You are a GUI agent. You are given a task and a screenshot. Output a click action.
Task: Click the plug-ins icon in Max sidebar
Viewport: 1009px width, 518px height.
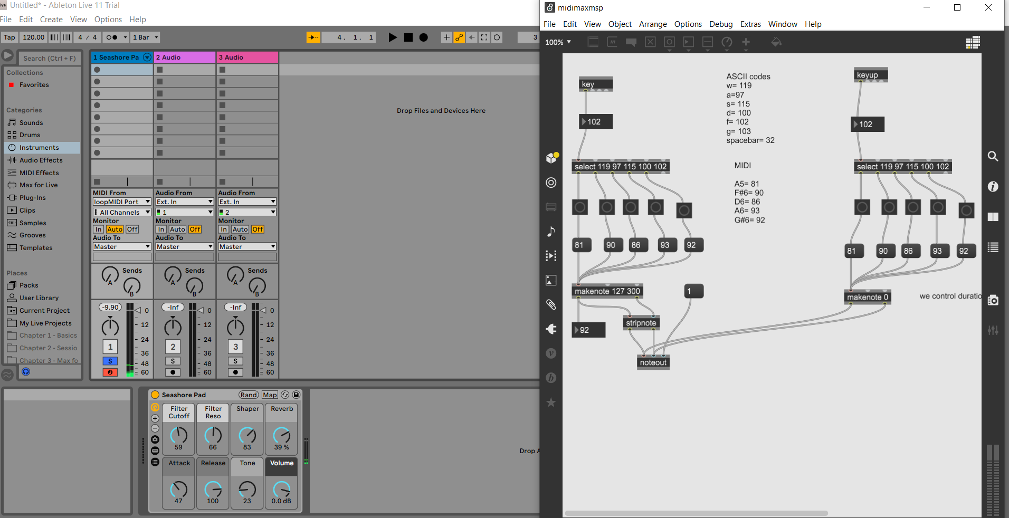551,329
